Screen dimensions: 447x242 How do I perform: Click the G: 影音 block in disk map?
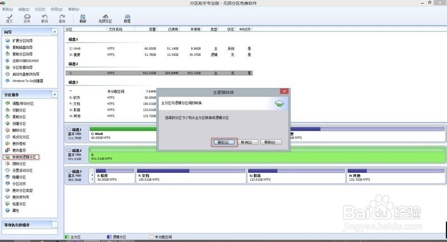pyautogui.click(x=296, y=176)
